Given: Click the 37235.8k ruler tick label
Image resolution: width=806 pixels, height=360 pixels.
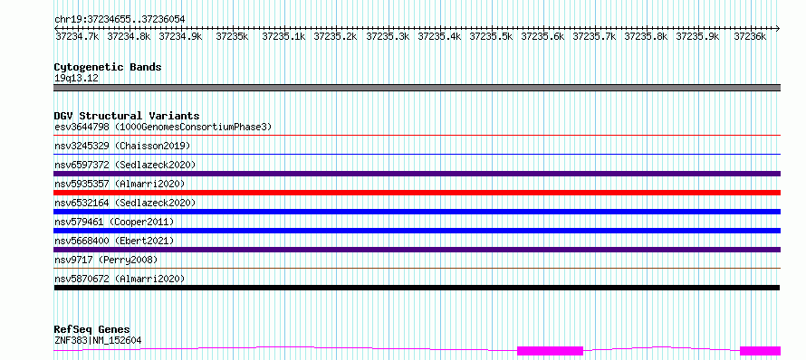Looking at the screenshot, I should click(x=646, y=37).
